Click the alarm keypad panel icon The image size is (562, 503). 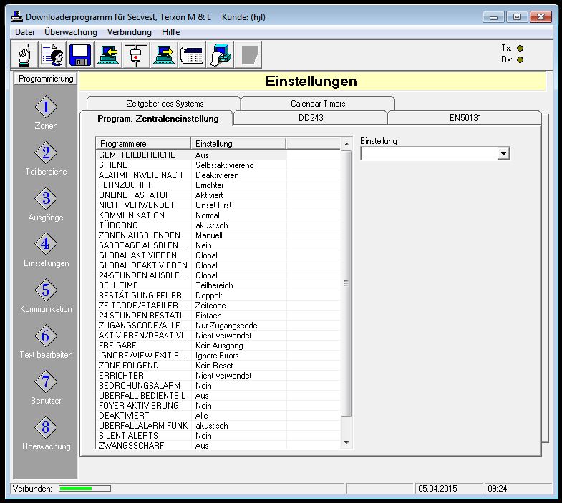191,54
